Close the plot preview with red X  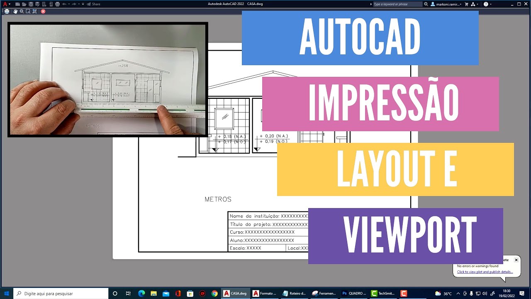[43, 11]
